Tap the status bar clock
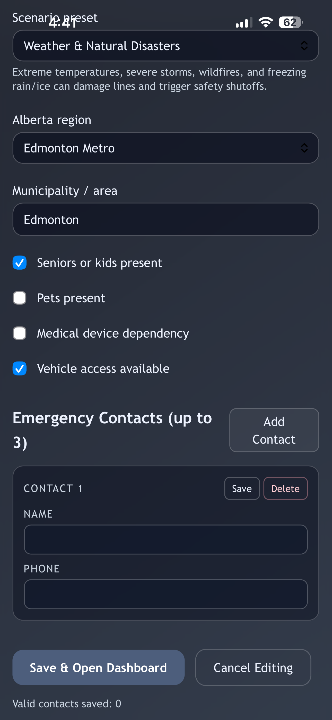 [63, 23]
